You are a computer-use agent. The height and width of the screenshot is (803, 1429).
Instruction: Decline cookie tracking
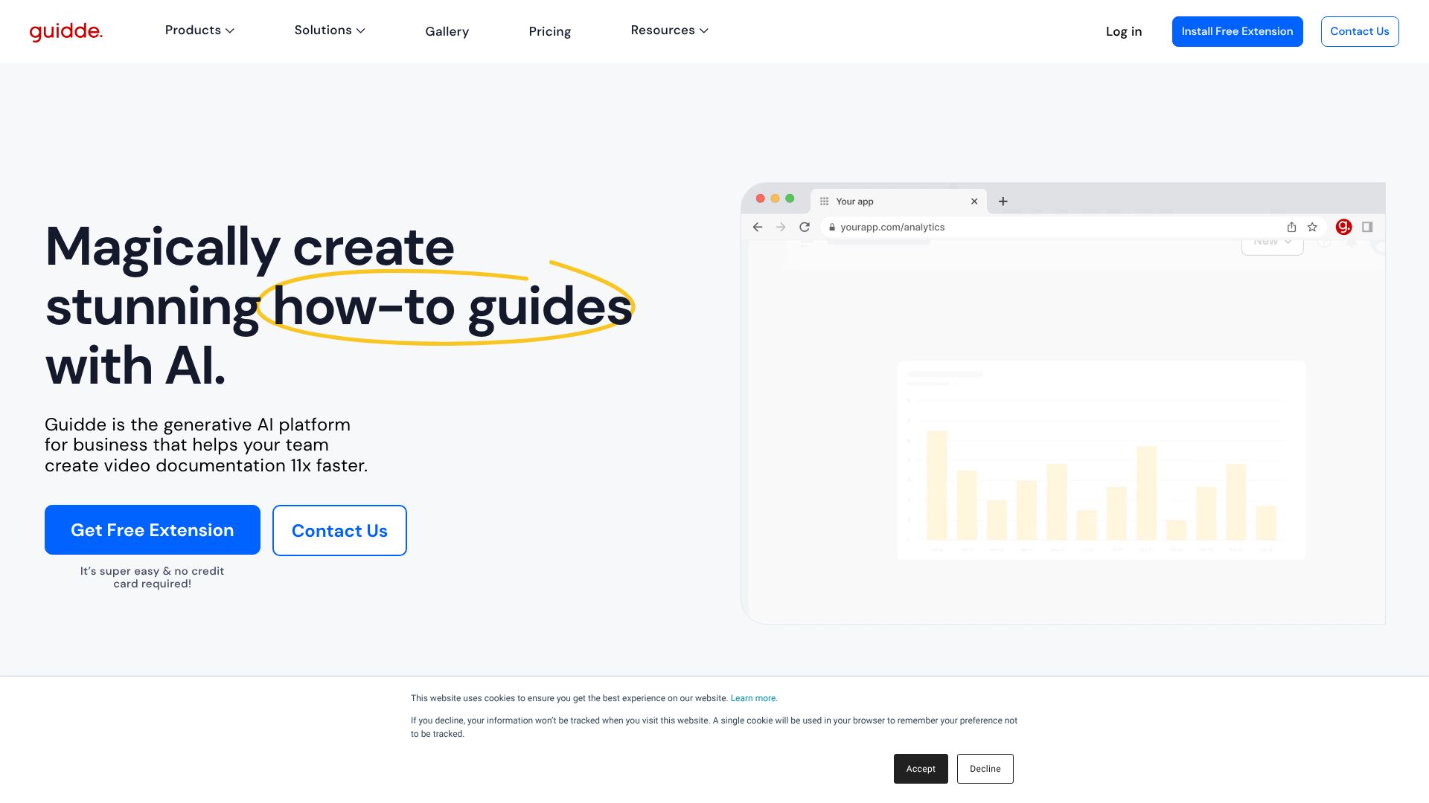(985, 769)
